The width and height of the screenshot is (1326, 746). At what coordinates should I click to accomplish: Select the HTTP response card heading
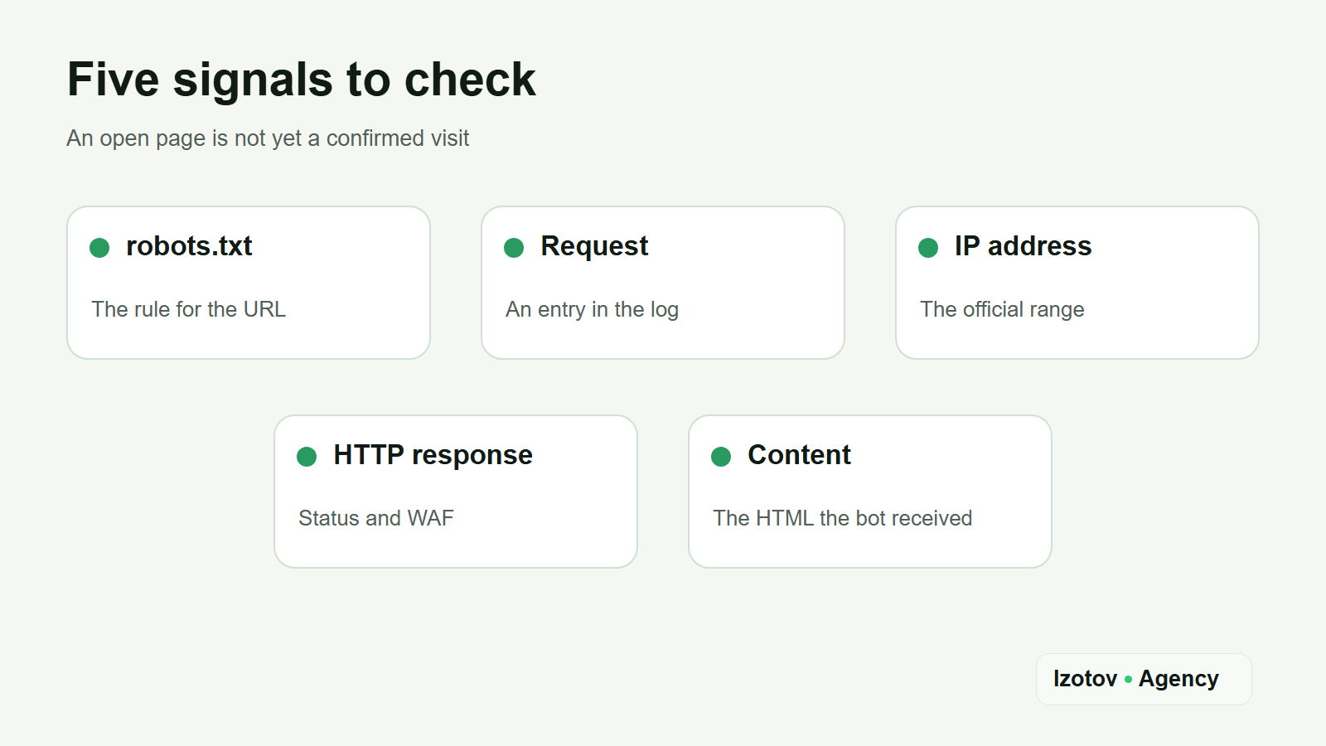(433, 455)
